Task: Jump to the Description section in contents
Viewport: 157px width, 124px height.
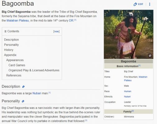Action: (12, 40)
